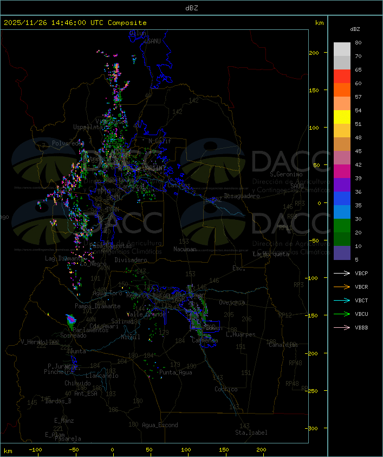Click the Nacunan map label
Image resolution: width=383 pixels, height=457 pixels.
(185, 249)
